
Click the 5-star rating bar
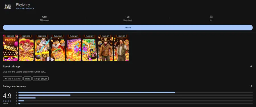[135, 92]
